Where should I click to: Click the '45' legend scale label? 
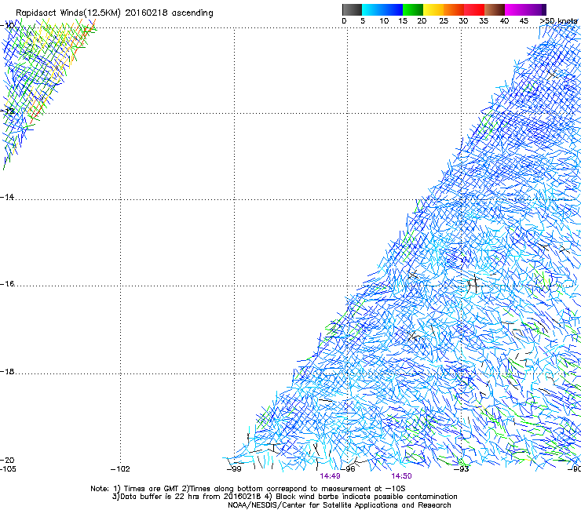[x=524, y=21]
